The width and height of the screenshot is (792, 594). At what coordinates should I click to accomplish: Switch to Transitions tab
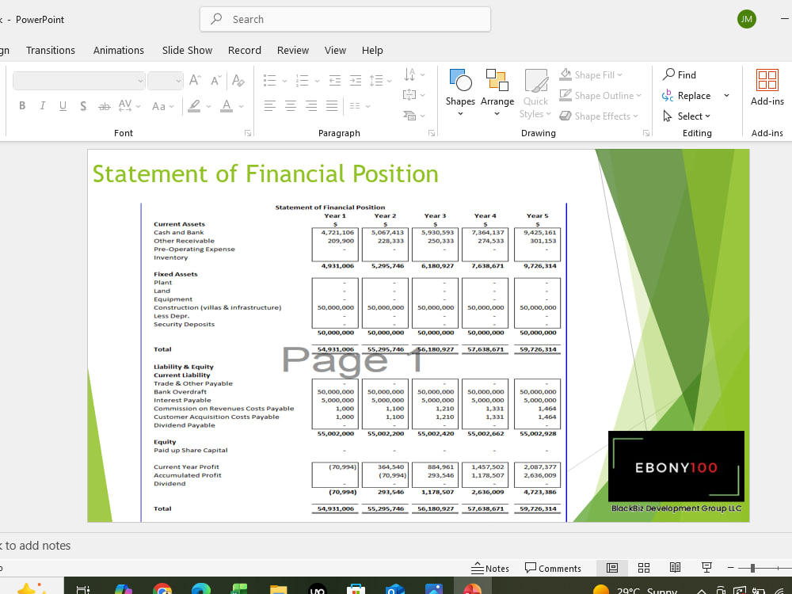(x=51, y=50)
